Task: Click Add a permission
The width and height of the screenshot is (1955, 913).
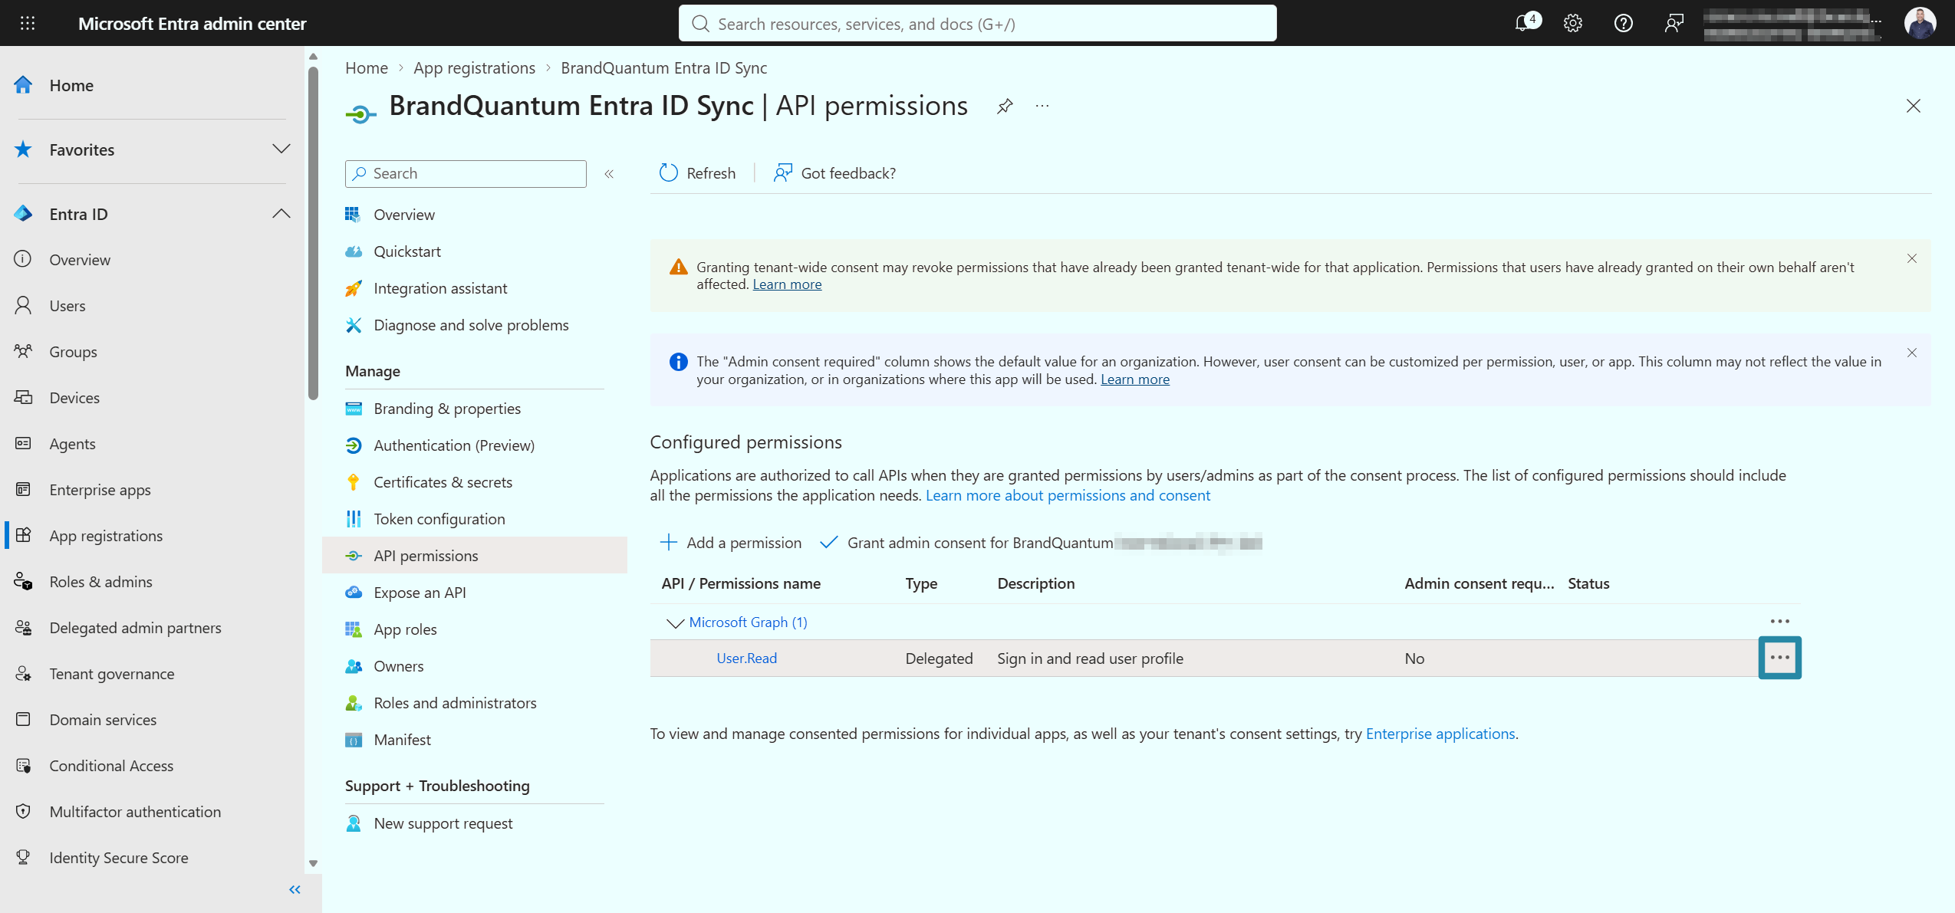Action: 731,543
